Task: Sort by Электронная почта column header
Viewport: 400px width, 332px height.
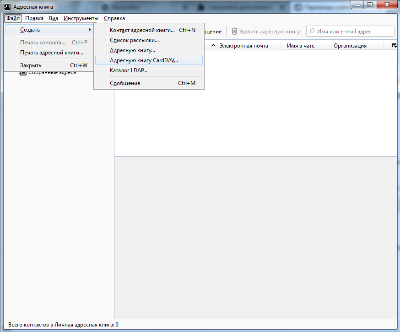Action: [x=244, y=46]
